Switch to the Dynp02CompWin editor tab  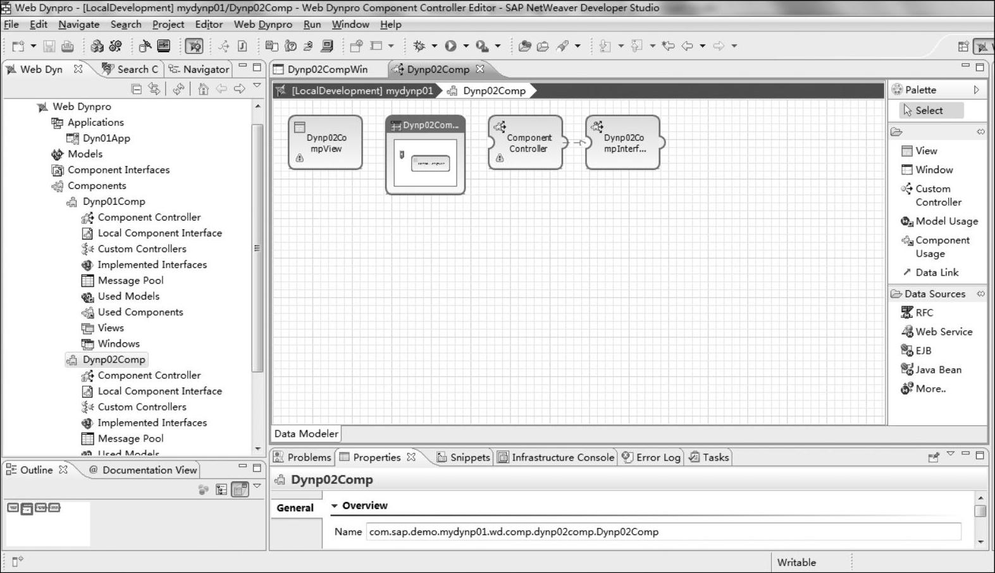pyautogui.click(x=321, y=69)
